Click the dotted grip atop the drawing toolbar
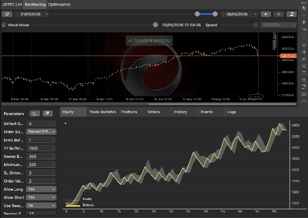This screenshot has height=218, width=308. point(304,3)
